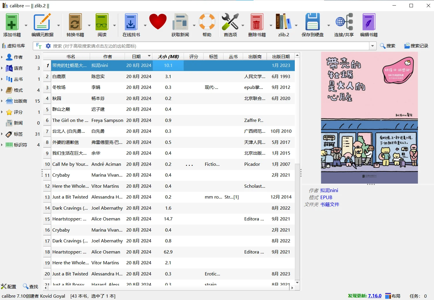The height and width of the screenshot is (300, 434).
Task: Click the book list vertical scrollbar
Action: 297,111
